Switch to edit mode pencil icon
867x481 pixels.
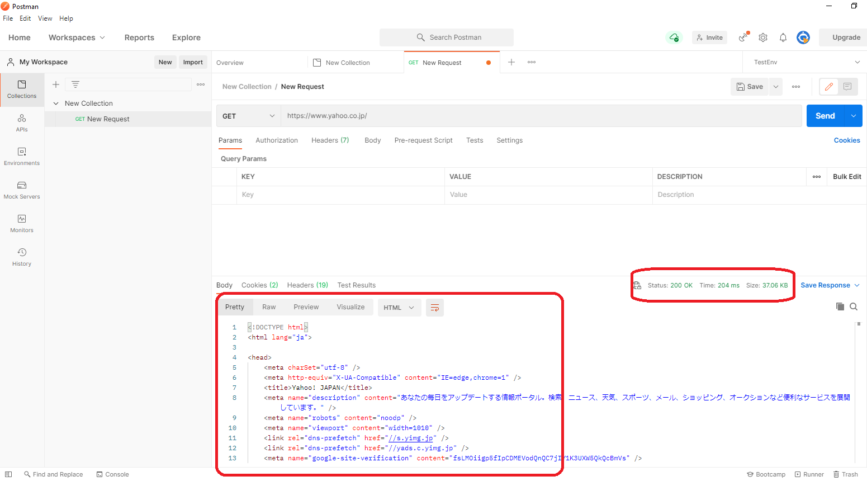click(829, 87)
